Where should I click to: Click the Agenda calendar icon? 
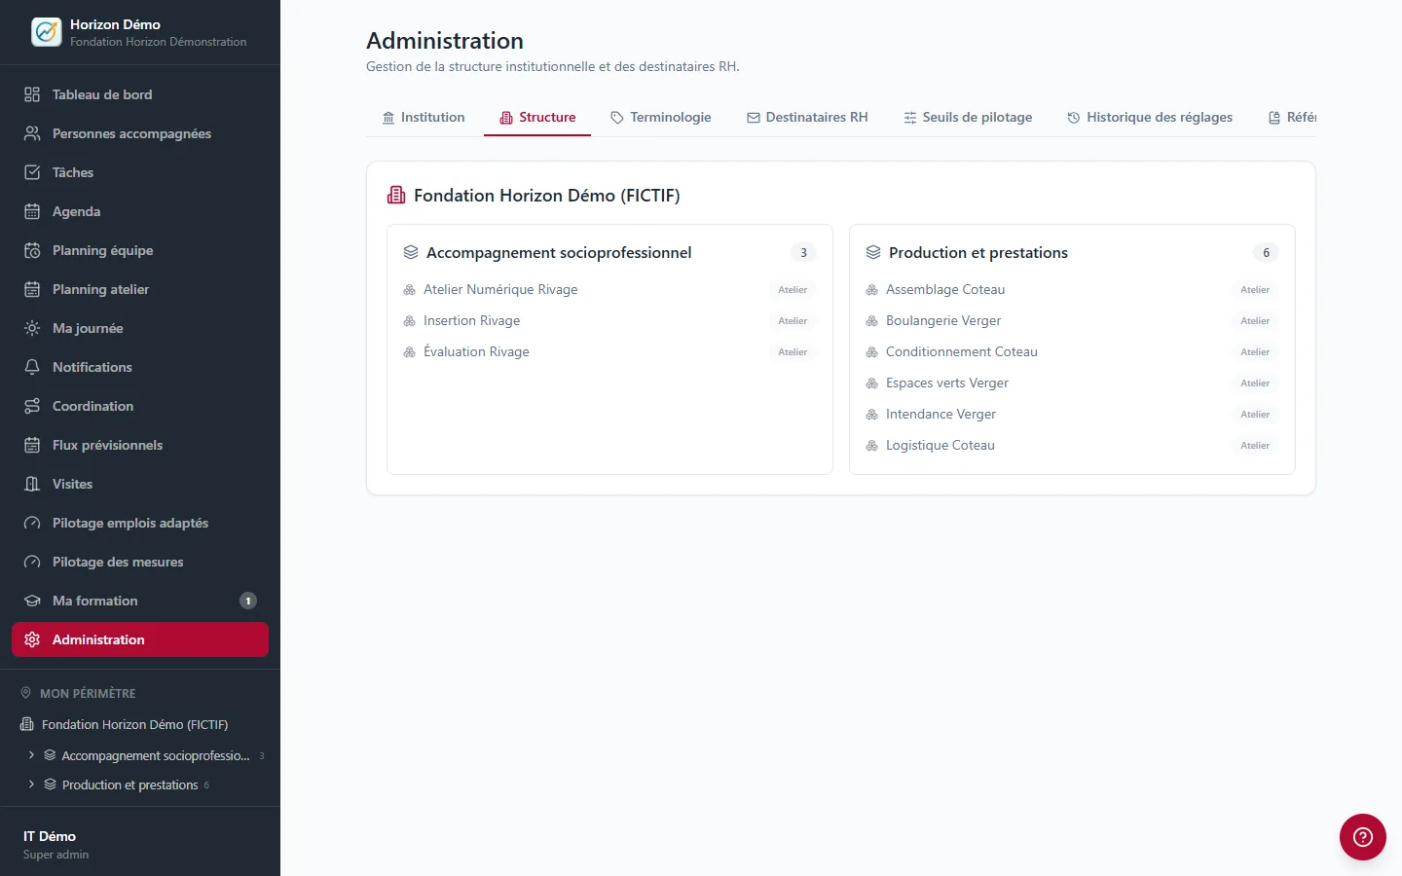click(x=32, y=211)
